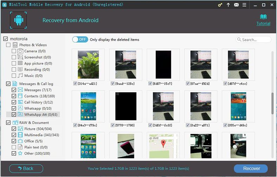277x177 pixels.
Task: Open the Tutorial link
Action: coord(263,24)
